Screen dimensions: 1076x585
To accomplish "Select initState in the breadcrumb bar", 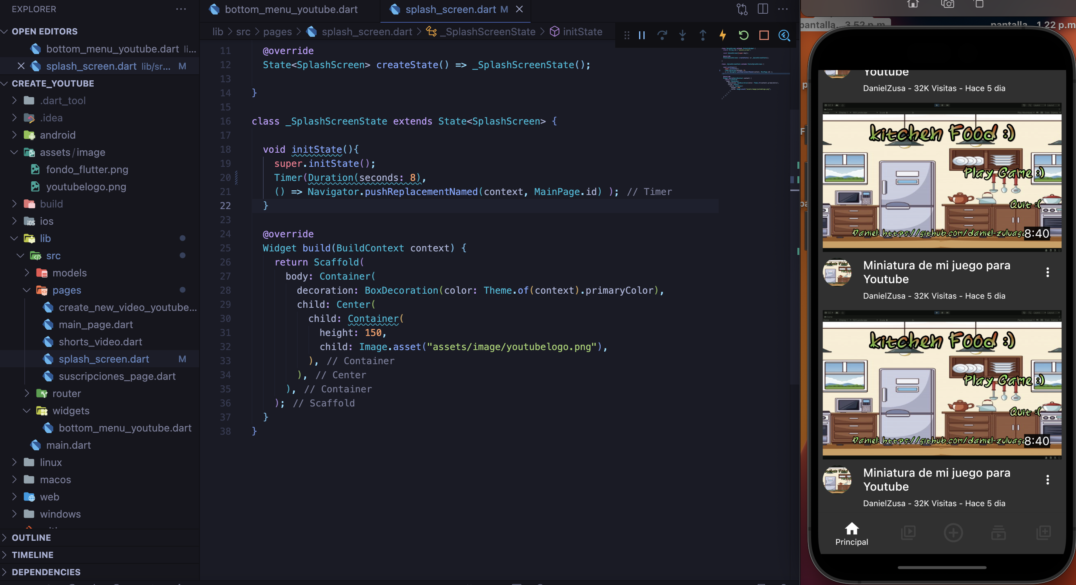I will coord(582,31).
